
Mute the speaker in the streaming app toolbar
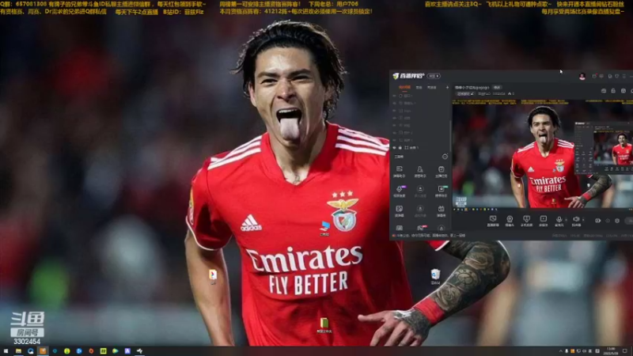[x=576, y=221]
